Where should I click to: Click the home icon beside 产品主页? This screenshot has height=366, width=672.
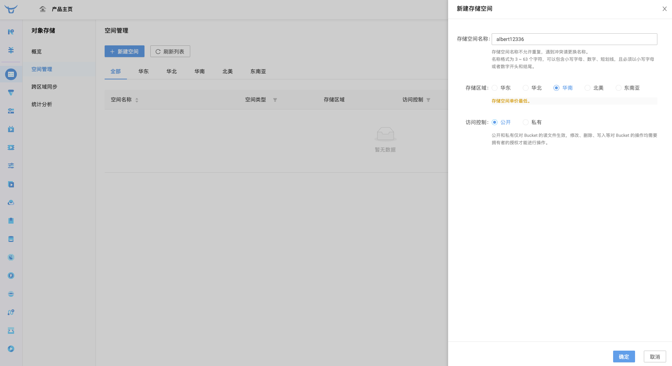coord(42,9)
